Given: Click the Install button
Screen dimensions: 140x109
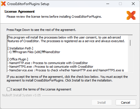Looking at the screenshot, I should tap(102, 103).
